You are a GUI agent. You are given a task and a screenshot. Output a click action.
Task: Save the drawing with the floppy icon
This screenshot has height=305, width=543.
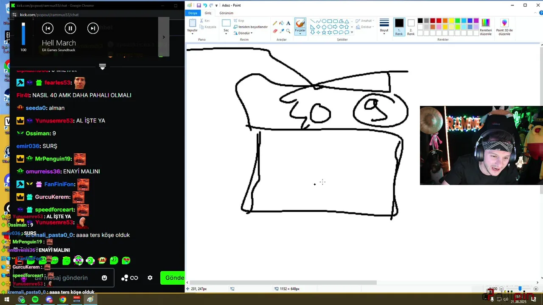click(199, 6)
